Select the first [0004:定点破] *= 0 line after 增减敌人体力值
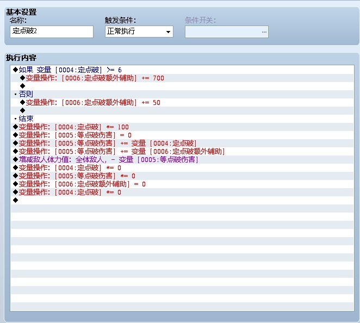 (x=182, y=167)
